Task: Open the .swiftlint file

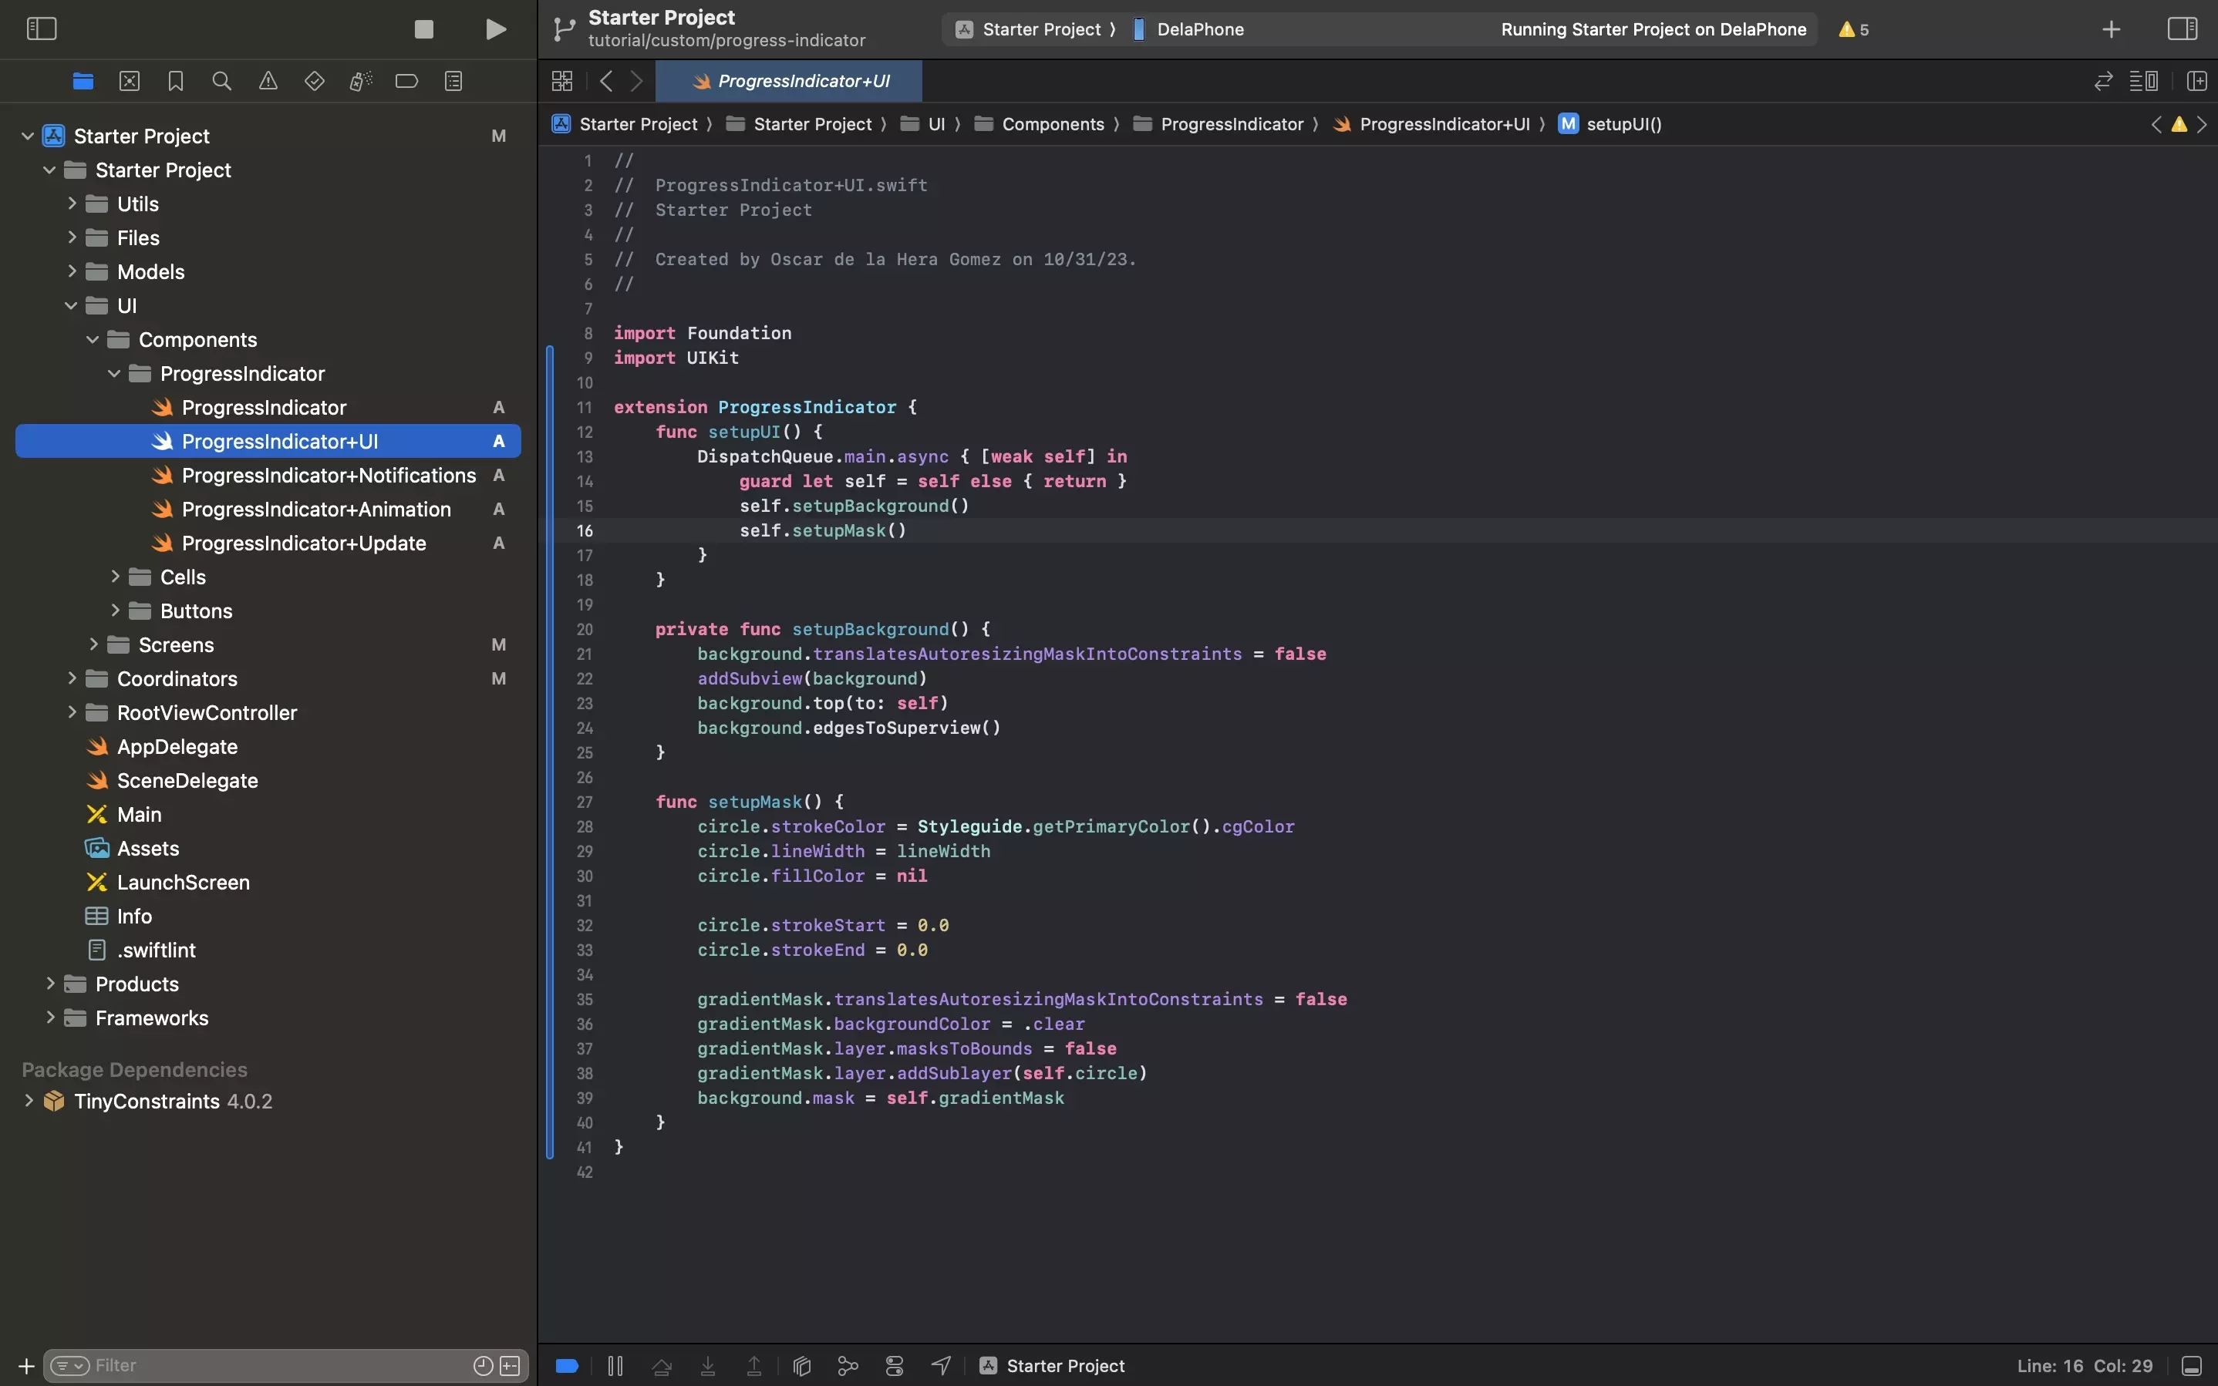Action: 156,950
